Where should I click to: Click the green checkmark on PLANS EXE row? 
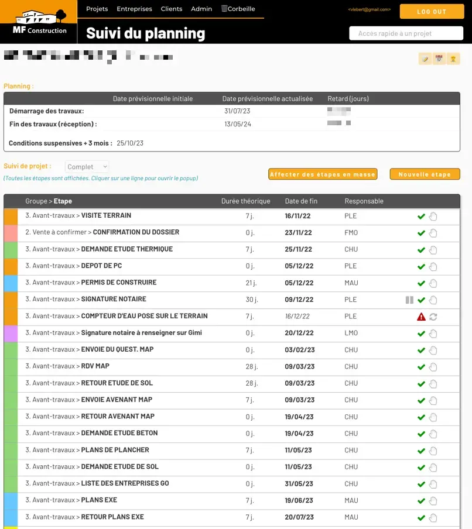421,501
